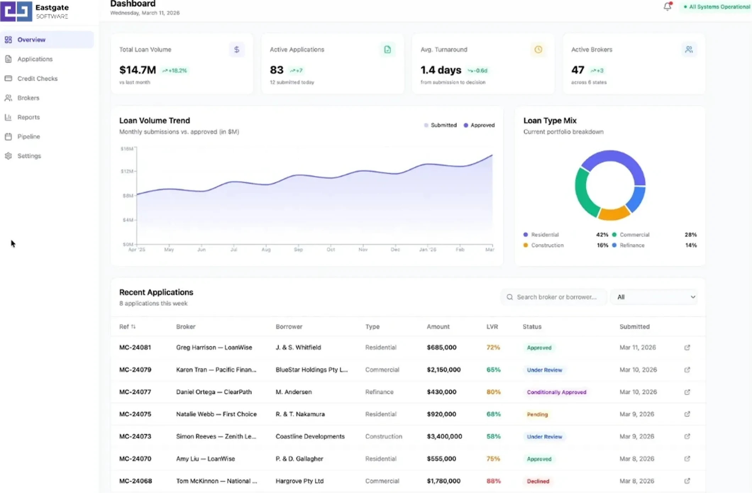The image size is (752, 493).
Task: Open Reports in the sidebar
Action: [47, 117]
